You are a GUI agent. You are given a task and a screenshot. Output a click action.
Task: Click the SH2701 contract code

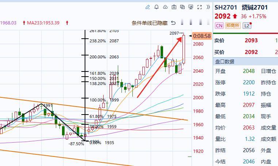(x=226, y=7)
